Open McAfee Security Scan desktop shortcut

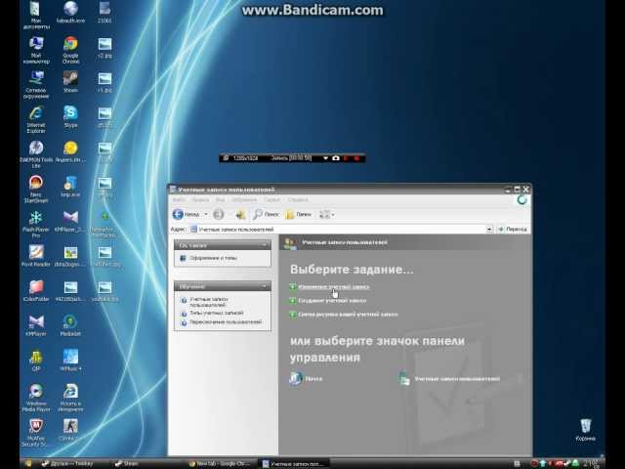[36, 432]
